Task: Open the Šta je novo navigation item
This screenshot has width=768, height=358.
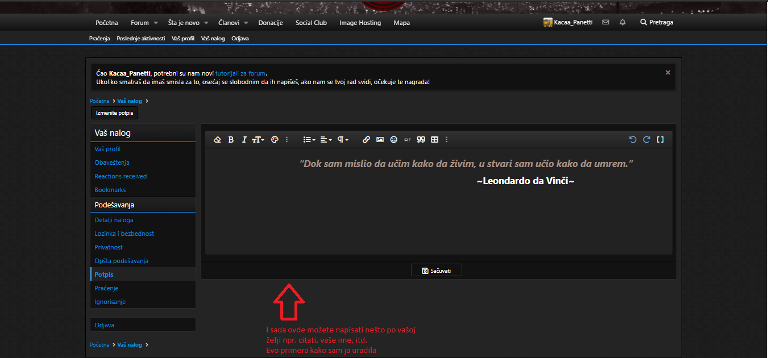Action: pyautogui.click(x=184, y=23)
